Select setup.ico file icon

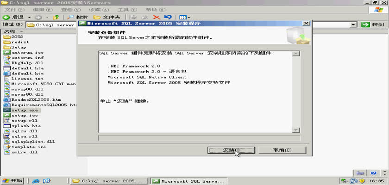(7, 116)
